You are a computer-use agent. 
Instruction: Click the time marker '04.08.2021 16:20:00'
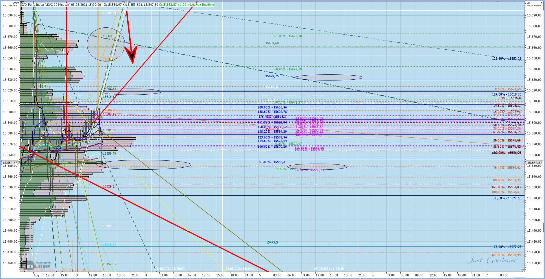click(x=240, y=269)
